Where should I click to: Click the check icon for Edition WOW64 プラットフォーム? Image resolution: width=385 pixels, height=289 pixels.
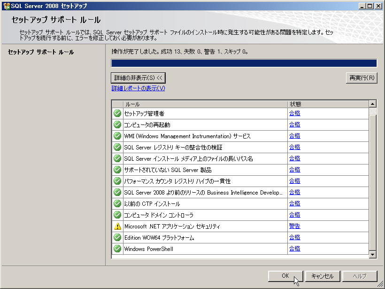point(117,238)
